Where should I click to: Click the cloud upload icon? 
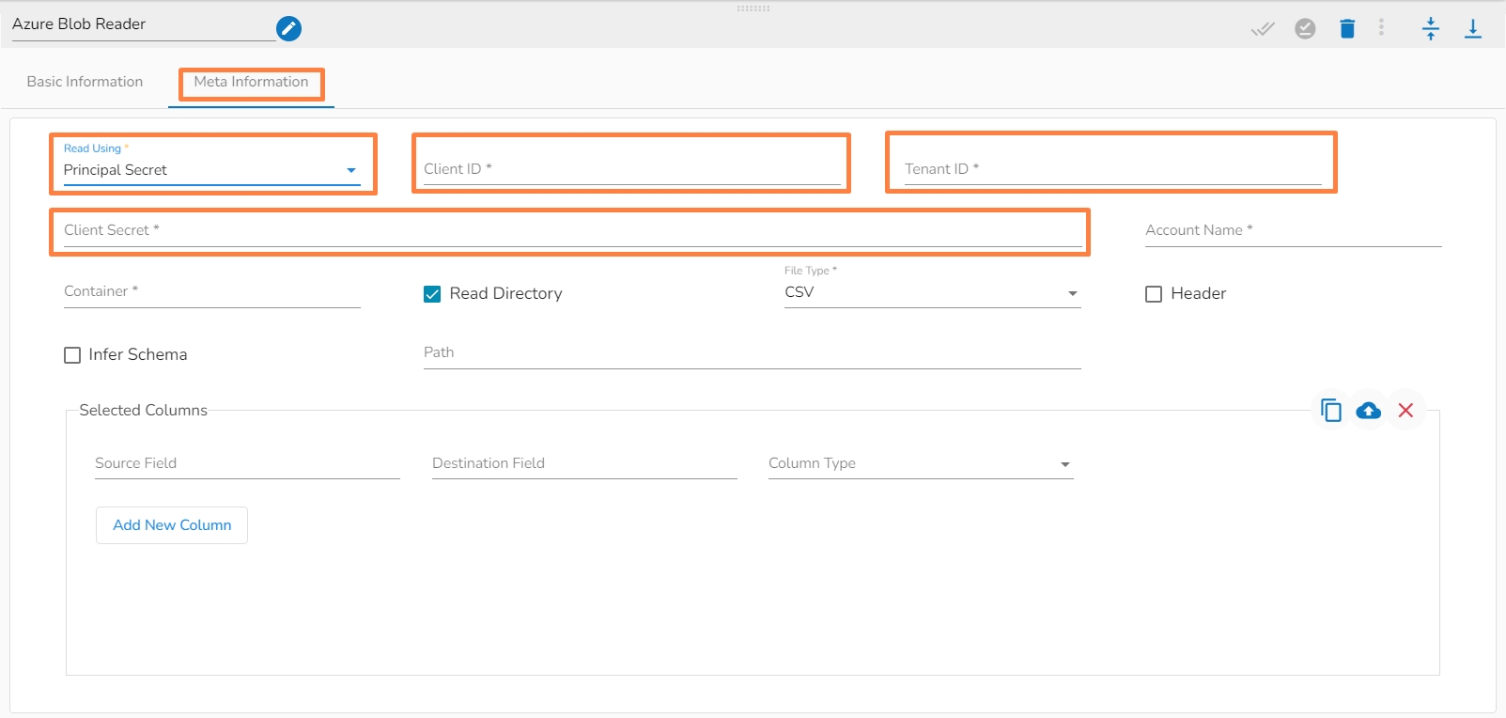coord(1368,411)
